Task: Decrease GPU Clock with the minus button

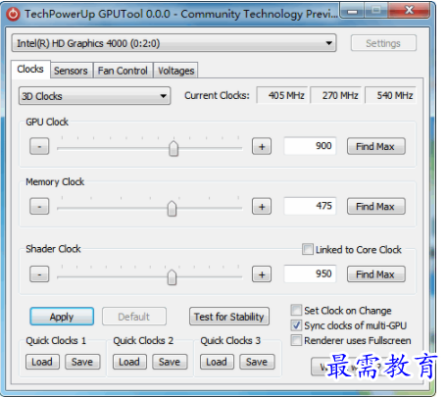Action: [x=39, y=146]
